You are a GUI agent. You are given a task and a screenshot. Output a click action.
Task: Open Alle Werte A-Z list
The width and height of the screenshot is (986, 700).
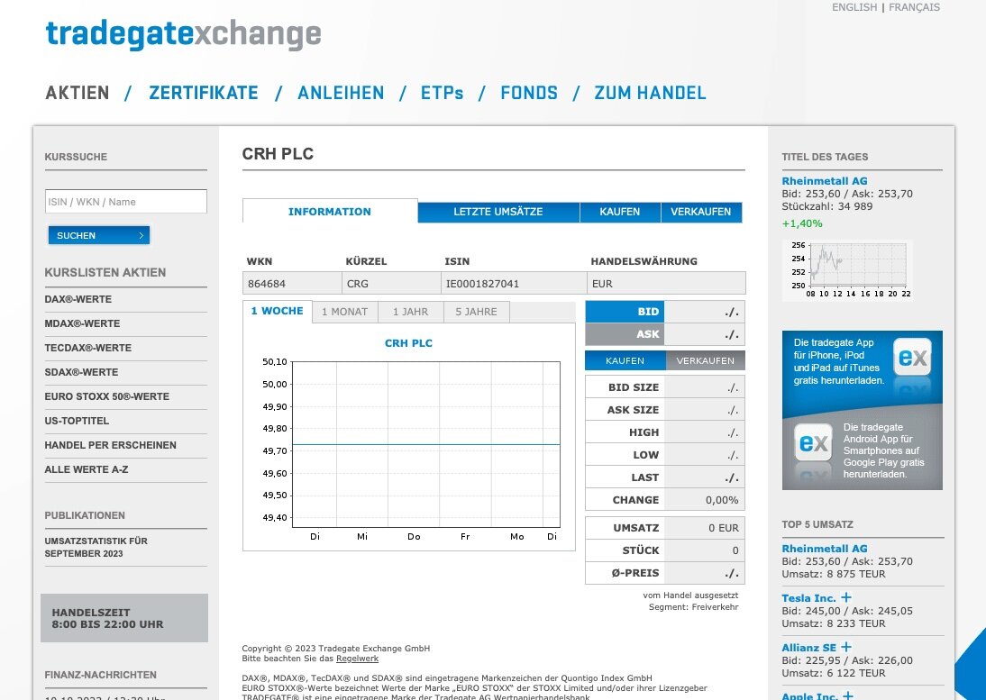click(x=87, y=470)
